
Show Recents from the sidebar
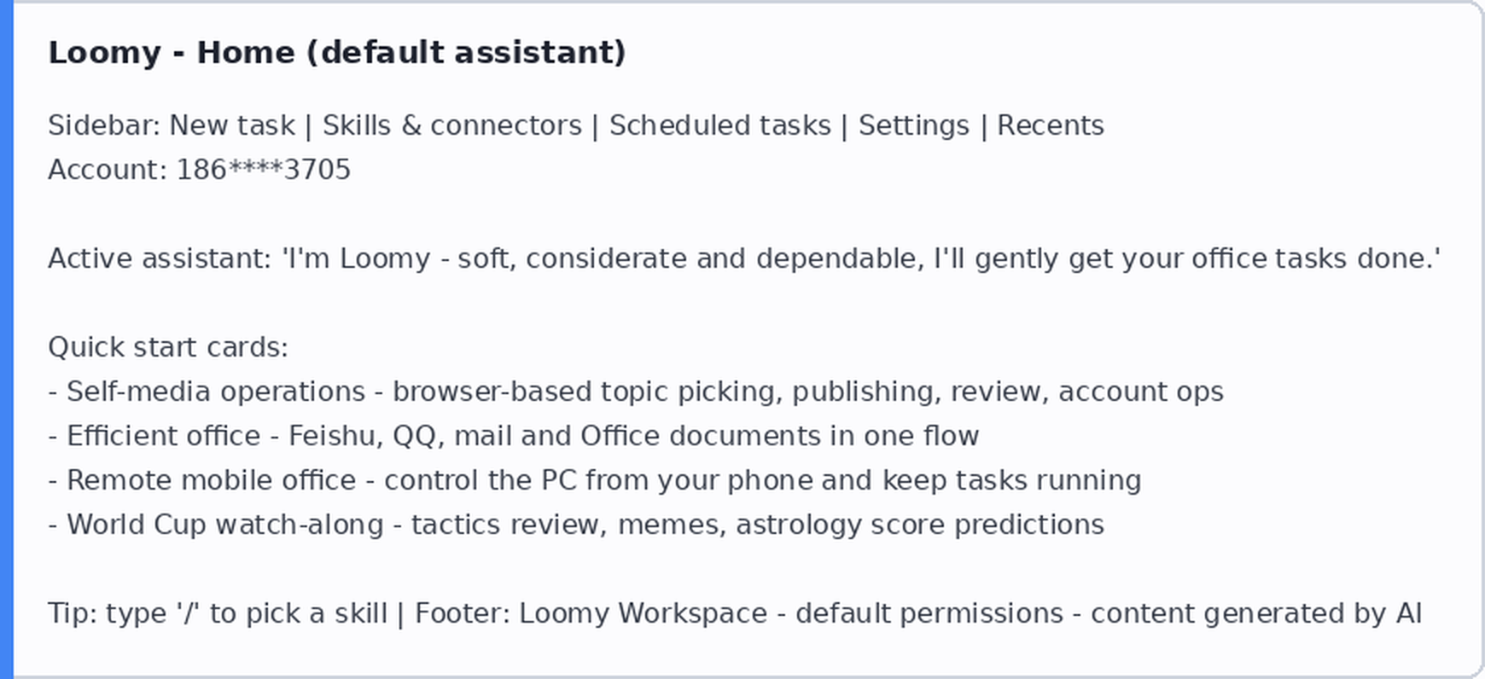1051,125
